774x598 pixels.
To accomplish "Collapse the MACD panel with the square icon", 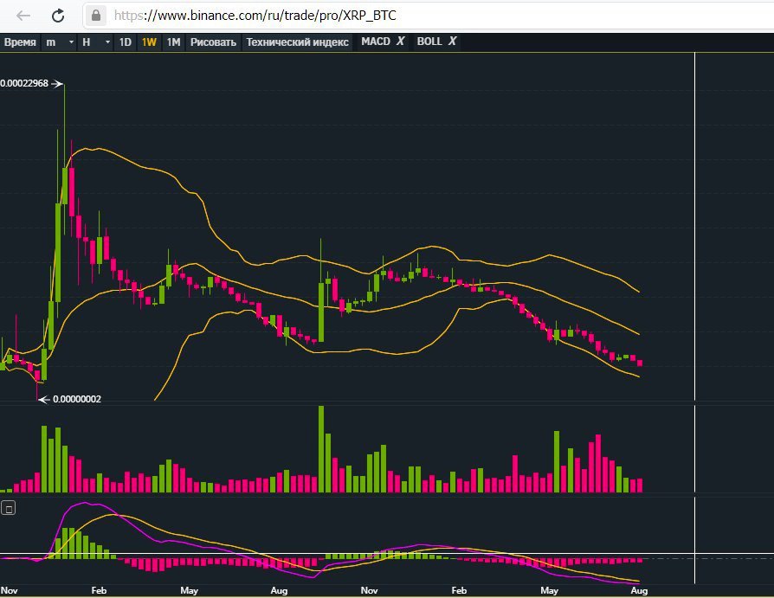I will point(9,508).
